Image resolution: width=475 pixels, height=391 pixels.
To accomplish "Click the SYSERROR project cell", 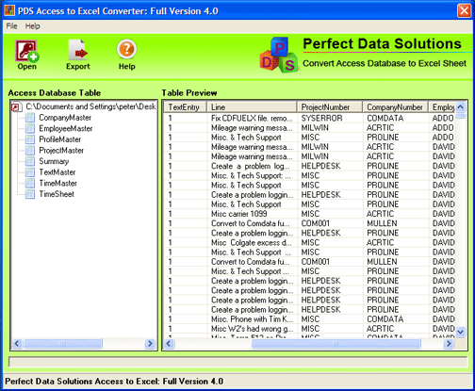I will [x=330, y=118].
